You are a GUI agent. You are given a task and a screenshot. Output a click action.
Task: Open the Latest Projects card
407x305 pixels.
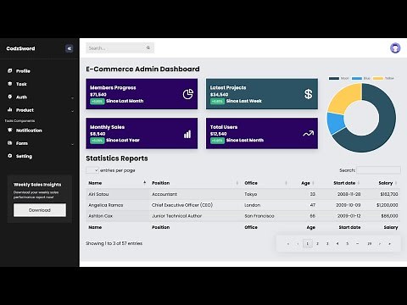(x=262, y=94)
